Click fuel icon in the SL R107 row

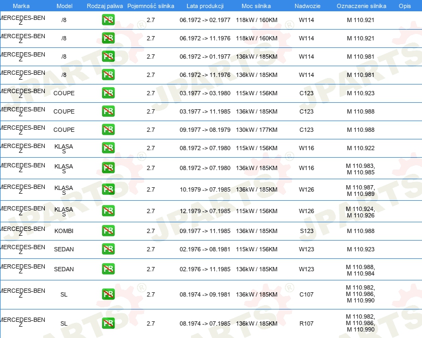108,323
